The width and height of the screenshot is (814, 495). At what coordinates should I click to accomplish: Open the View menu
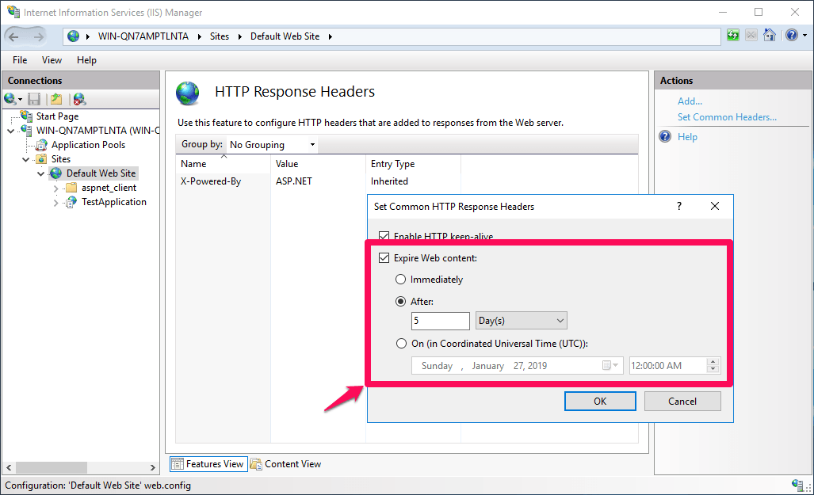coord(52,59)
